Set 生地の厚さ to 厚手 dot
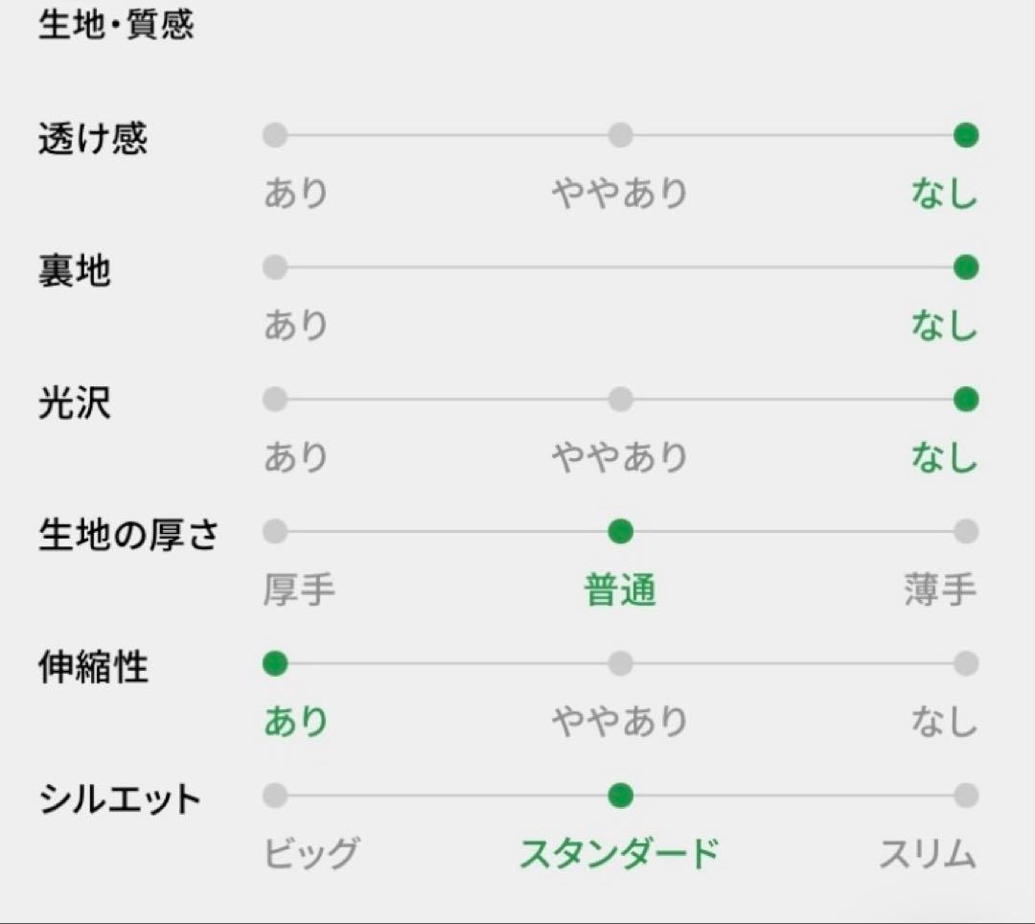The height and width of the screenshot is (924, 1035). [275, 531]
